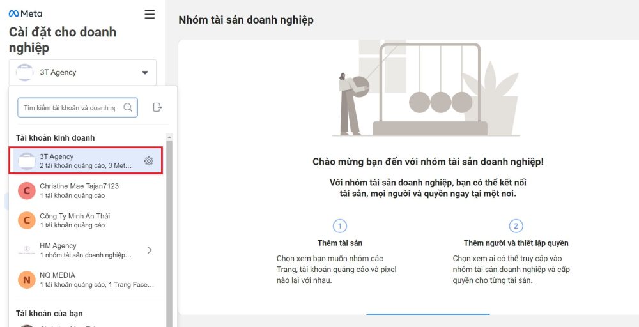
Task: Click 'Cài đặt cho doanh nghiệp' title
Action: pos(63,40)
